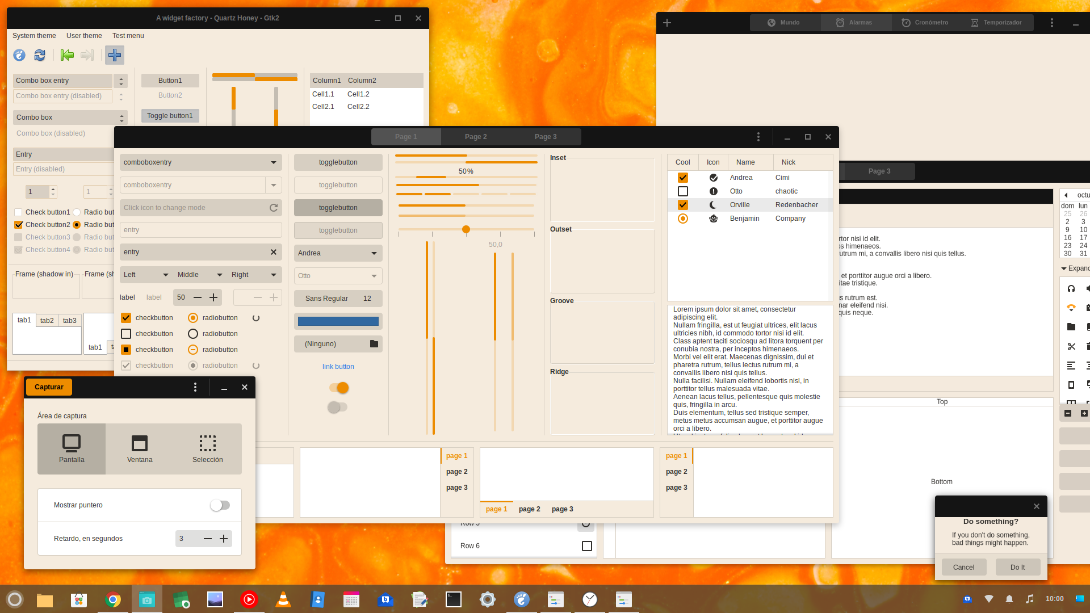Select the scissors icon in the icon panel

1071,346
